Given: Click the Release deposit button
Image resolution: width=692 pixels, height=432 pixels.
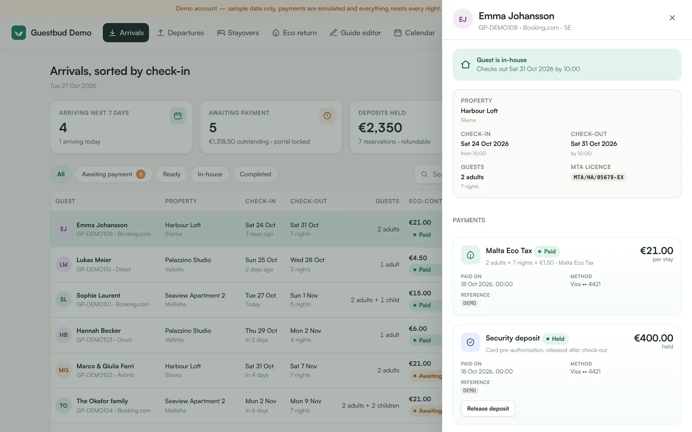Looking at the screenshot, I should 488,409.
